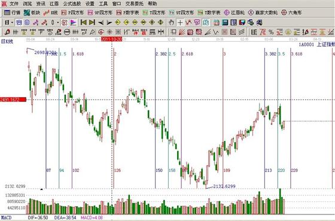Click the P数字表 button
This screenshot has width=335, height=221.
tap(128, 13)
